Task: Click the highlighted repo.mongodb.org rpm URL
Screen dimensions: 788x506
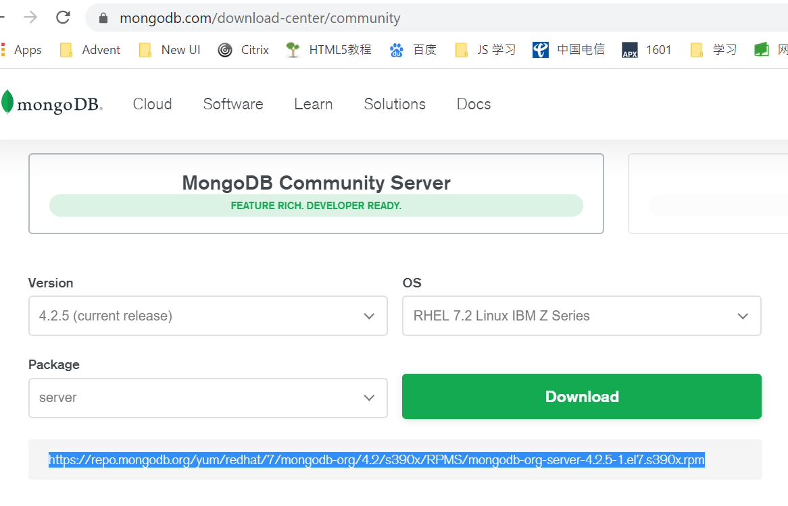Action: (x=376, y=459)
